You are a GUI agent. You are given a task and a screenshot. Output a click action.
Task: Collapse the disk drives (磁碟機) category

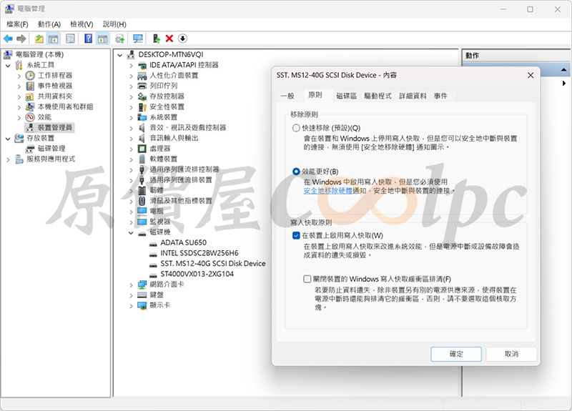pos(131,233)
